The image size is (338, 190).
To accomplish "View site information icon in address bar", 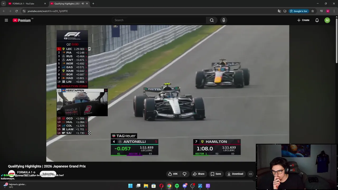I will coord(24,11).
